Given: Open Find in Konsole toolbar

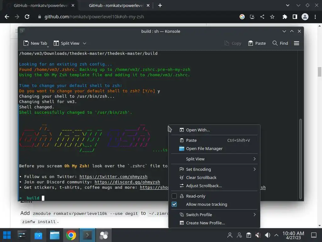Looking at the screenshot, I should coord(280,43).
